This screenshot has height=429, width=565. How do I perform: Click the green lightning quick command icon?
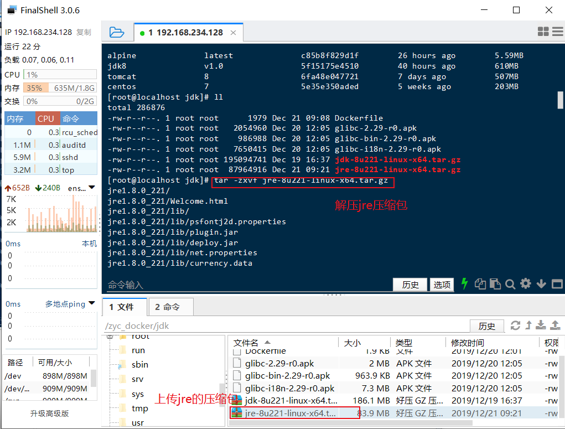tap(465, 284)
